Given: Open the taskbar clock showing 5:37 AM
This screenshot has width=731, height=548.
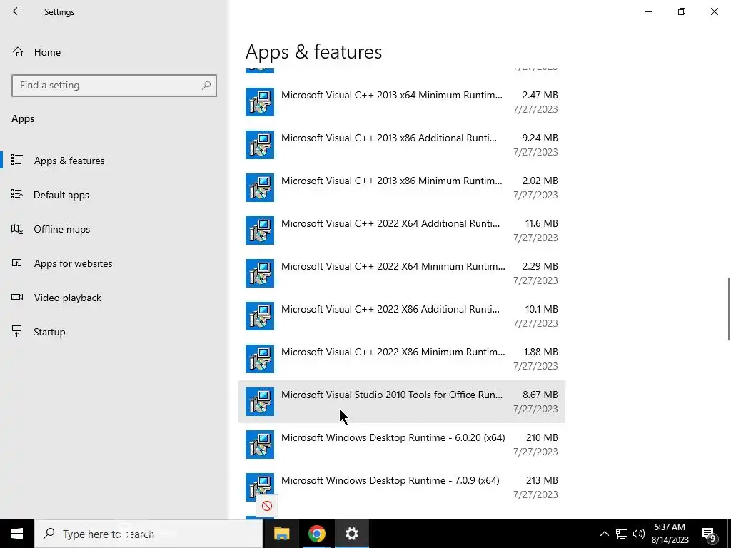Looking at the screenshot, I should 670,534.
